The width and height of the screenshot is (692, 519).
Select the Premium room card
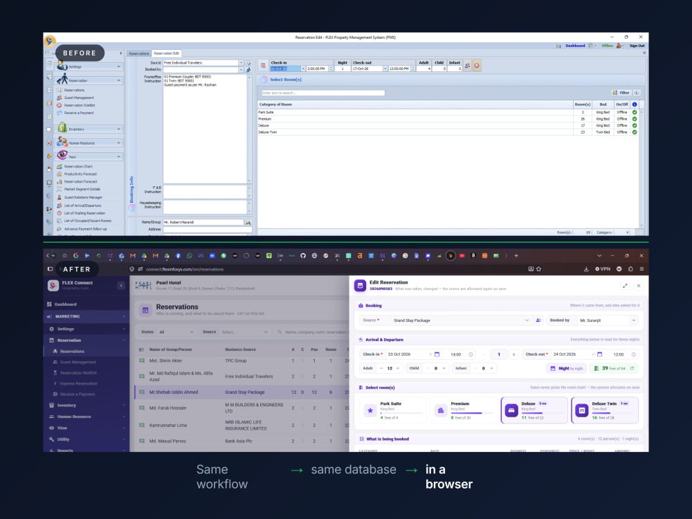(x=464, y=410)
